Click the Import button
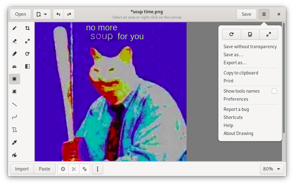Screen dimensions: 294x185 tap(22, 169)
